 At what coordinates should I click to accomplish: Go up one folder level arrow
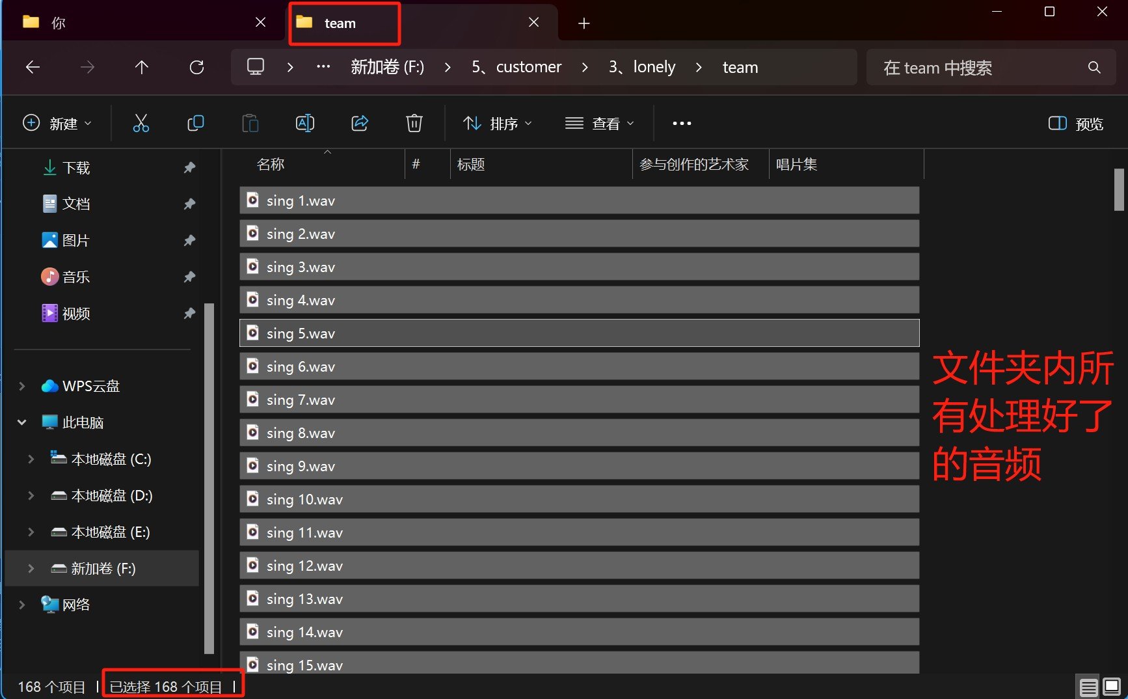click(141, 67)
